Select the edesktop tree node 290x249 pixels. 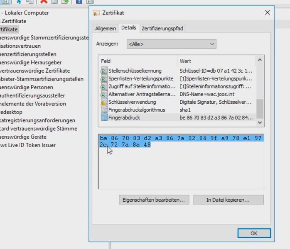tap(11, 112)
